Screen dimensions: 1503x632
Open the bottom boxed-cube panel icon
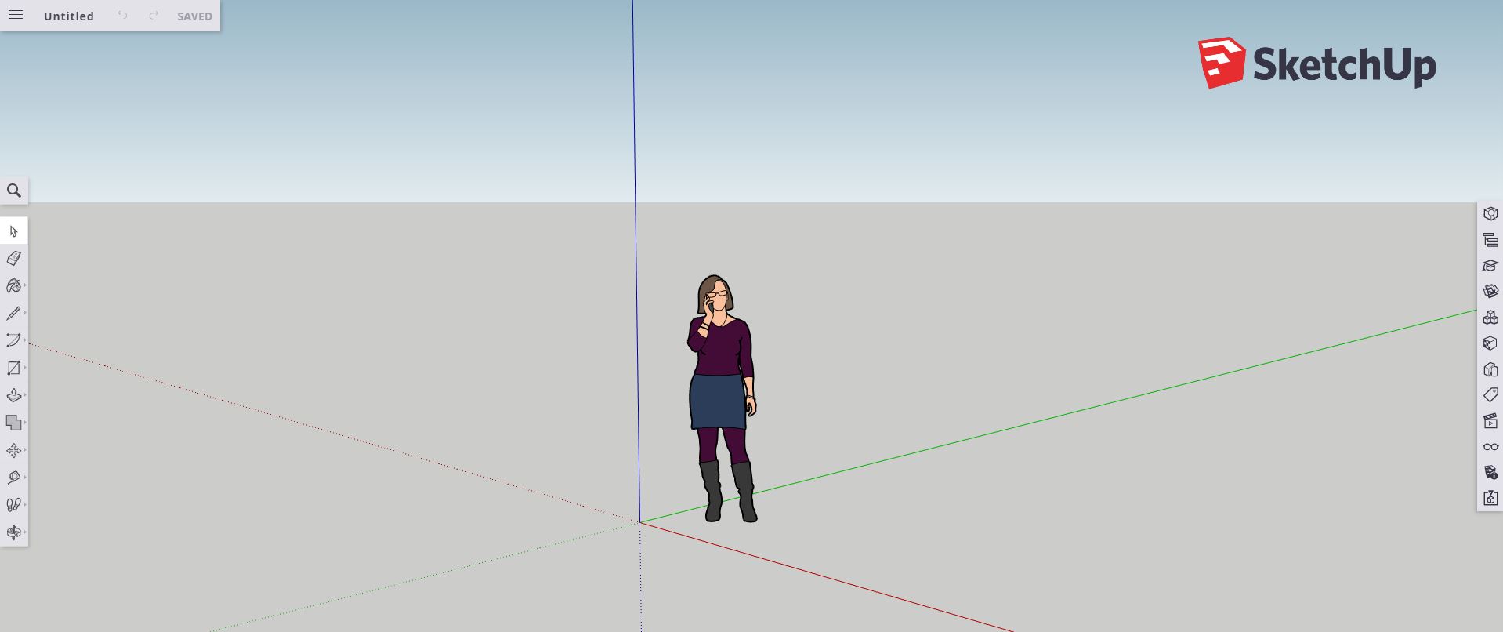[x=1490, y=498]
